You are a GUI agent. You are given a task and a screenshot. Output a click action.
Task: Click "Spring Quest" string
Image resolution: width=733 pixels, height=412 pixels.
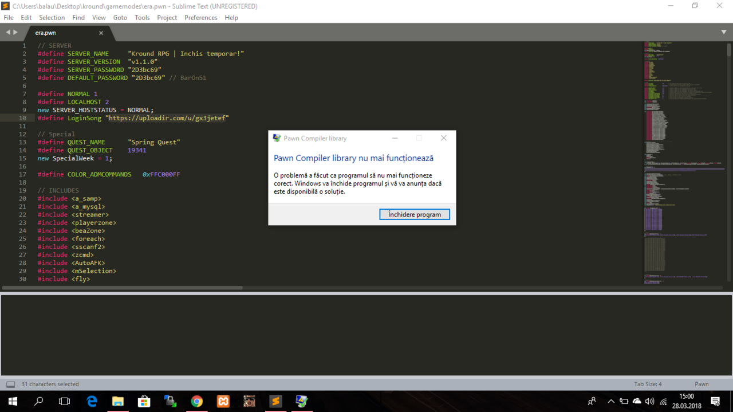154,142
